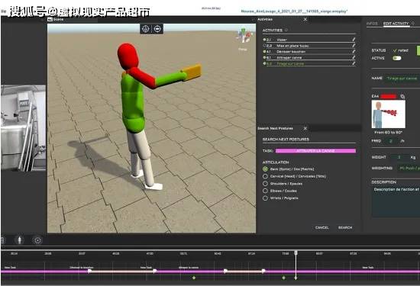This screenshot has height=286, width=420.
Task: Edit activity 6.1 with its pencil icon
Action: 354,57
